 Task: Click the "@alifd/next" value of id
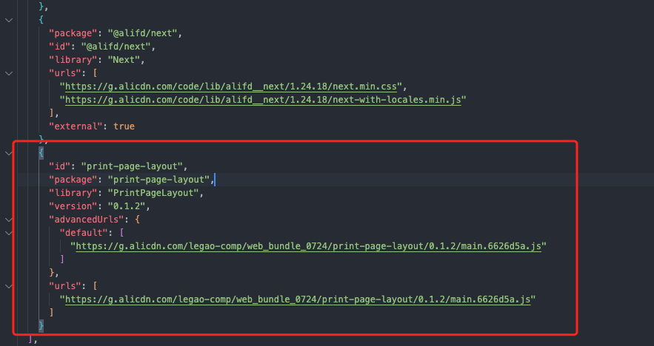pyautogui.click(x=116, y=47)
